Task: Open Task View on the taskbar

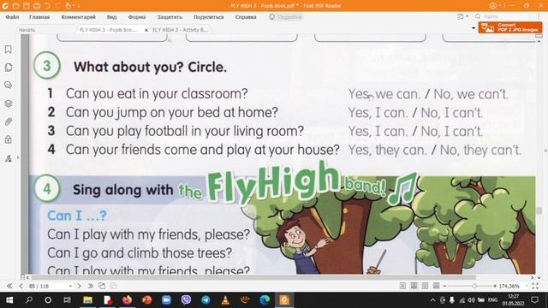Action: tap(67, 300)
